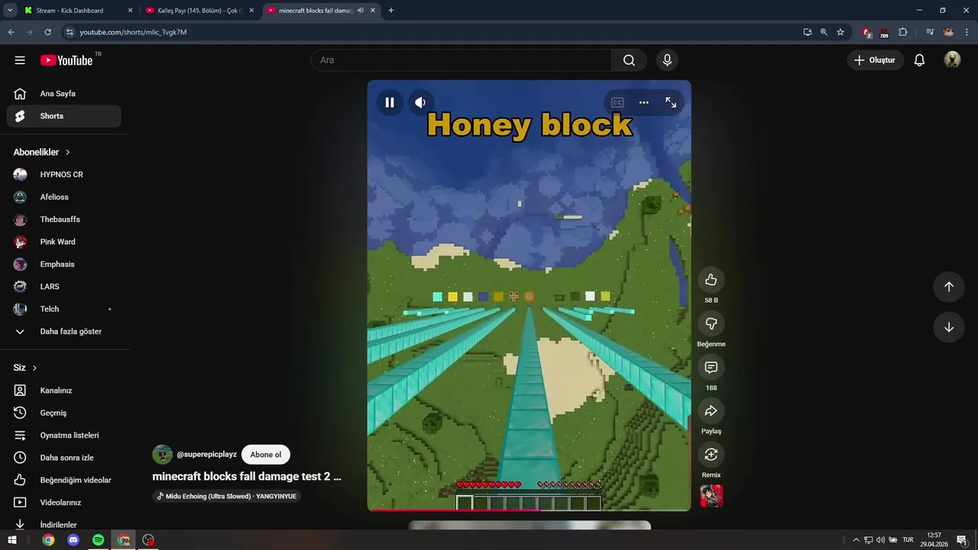
Task: Open the Chrome zoom indicator
Action: (x=824, y=32)
